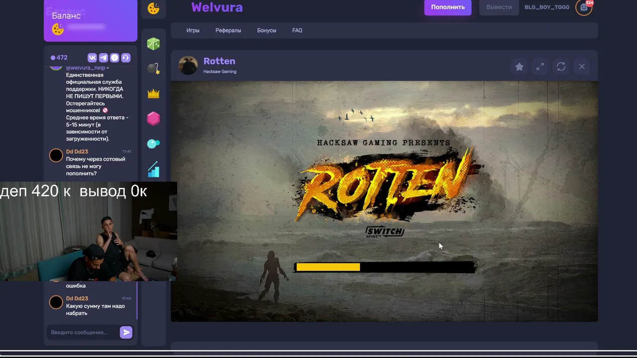
Task: Click the avatar next to 17:41 message
Action: tap(56, 156)
